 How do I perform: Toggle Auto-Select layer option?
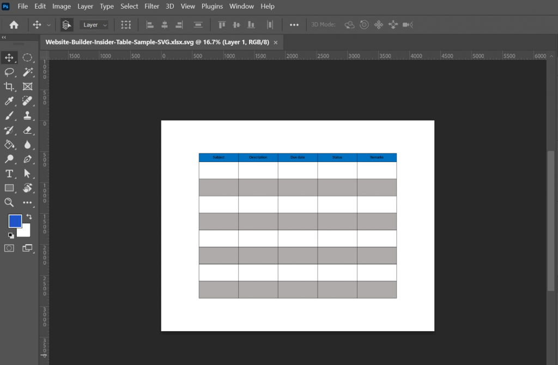pos(66,24)
